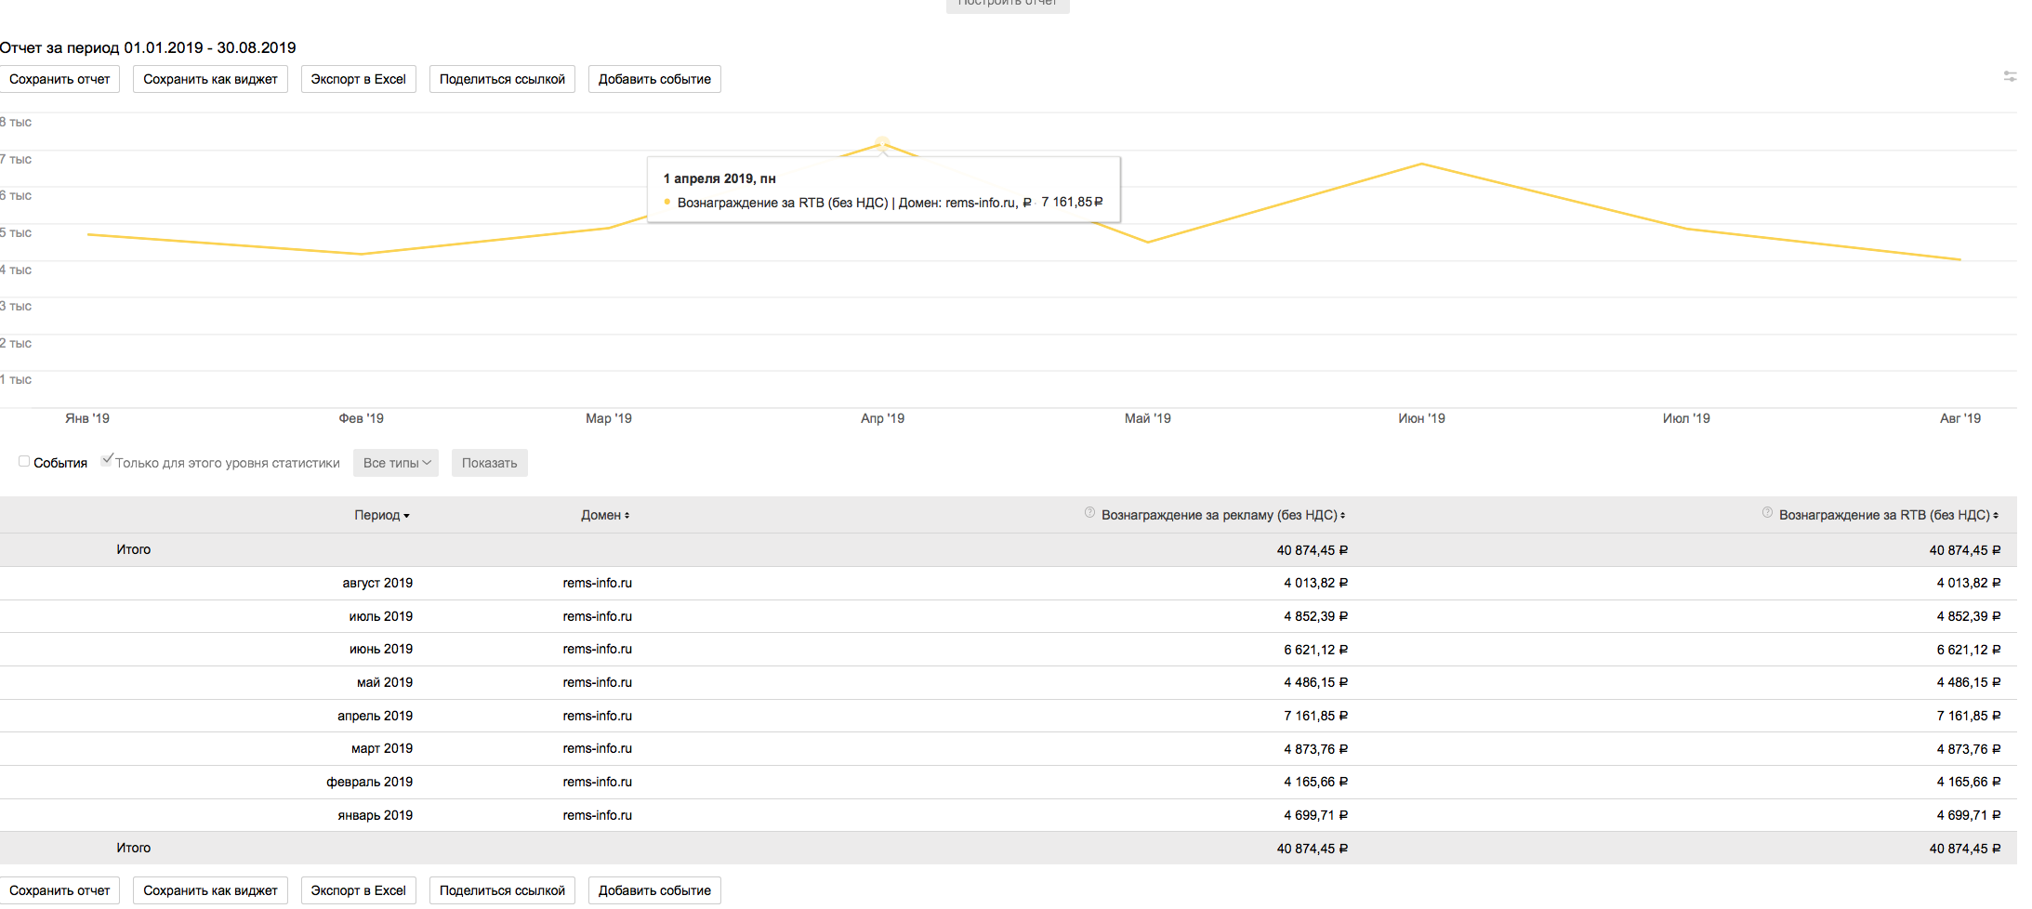Viewport: 2032px width, 909px height.
Task: Click Сохранить как виджет below the table
Action: pyautogui.click(x=210, y=890)
